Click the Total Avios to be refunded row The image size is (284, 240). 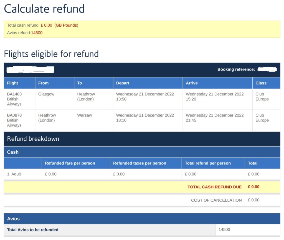(x=142, y=230)
